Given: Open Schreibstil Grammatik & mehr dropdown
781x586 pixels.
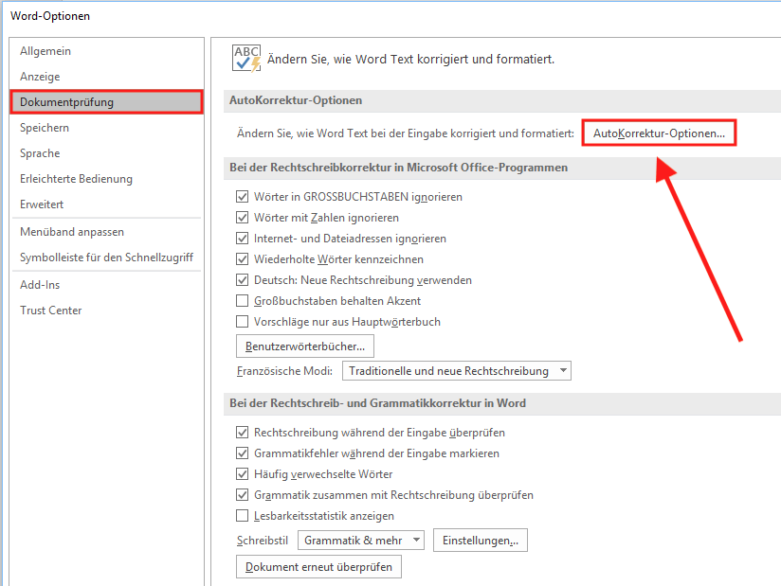Looking at the screenshot, I should tap(361, 541).
